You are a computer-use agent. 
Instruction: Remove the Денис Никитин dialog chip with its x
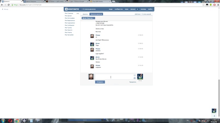(94, 18)
